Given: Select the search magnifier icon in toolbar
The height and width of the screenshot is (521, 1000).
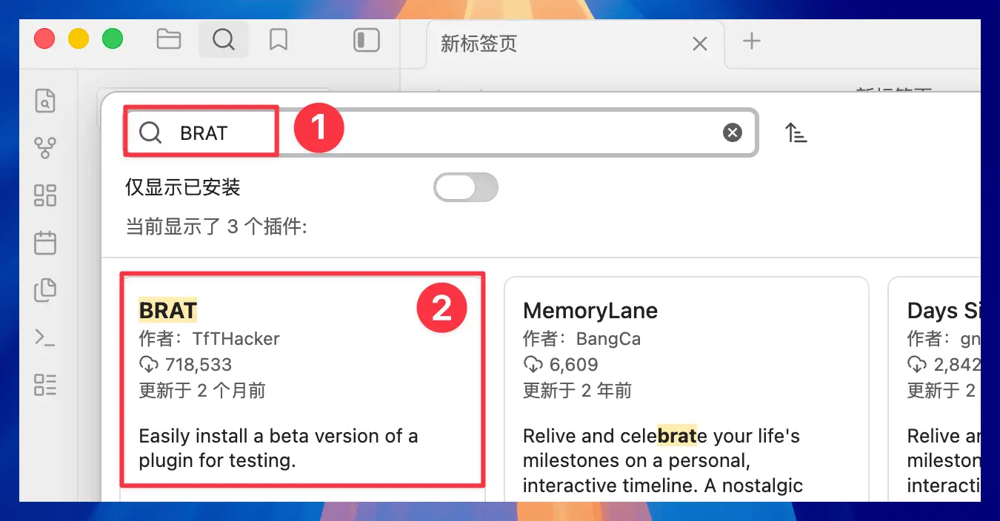Looking at the screenshot, I should tap(224, 39).
